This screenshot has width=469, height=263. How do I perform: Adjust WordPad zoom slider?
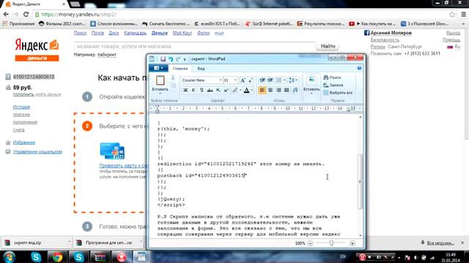click(331, 243)
